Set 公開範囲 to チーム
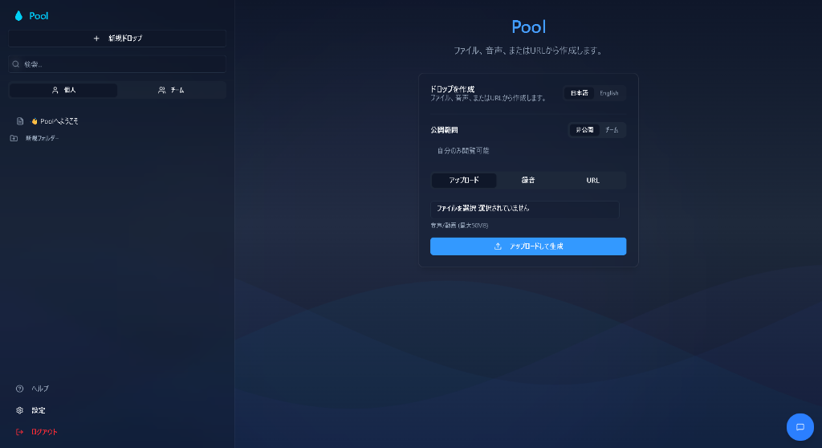The height and width of the screenshot is (448, 822). pyautogui.click(x=612, y=129)
